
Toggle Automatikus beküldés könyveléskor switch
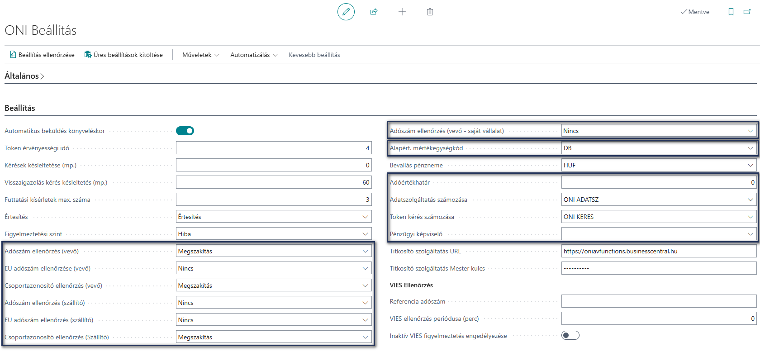pyautogui.click(x=185, y=131)
